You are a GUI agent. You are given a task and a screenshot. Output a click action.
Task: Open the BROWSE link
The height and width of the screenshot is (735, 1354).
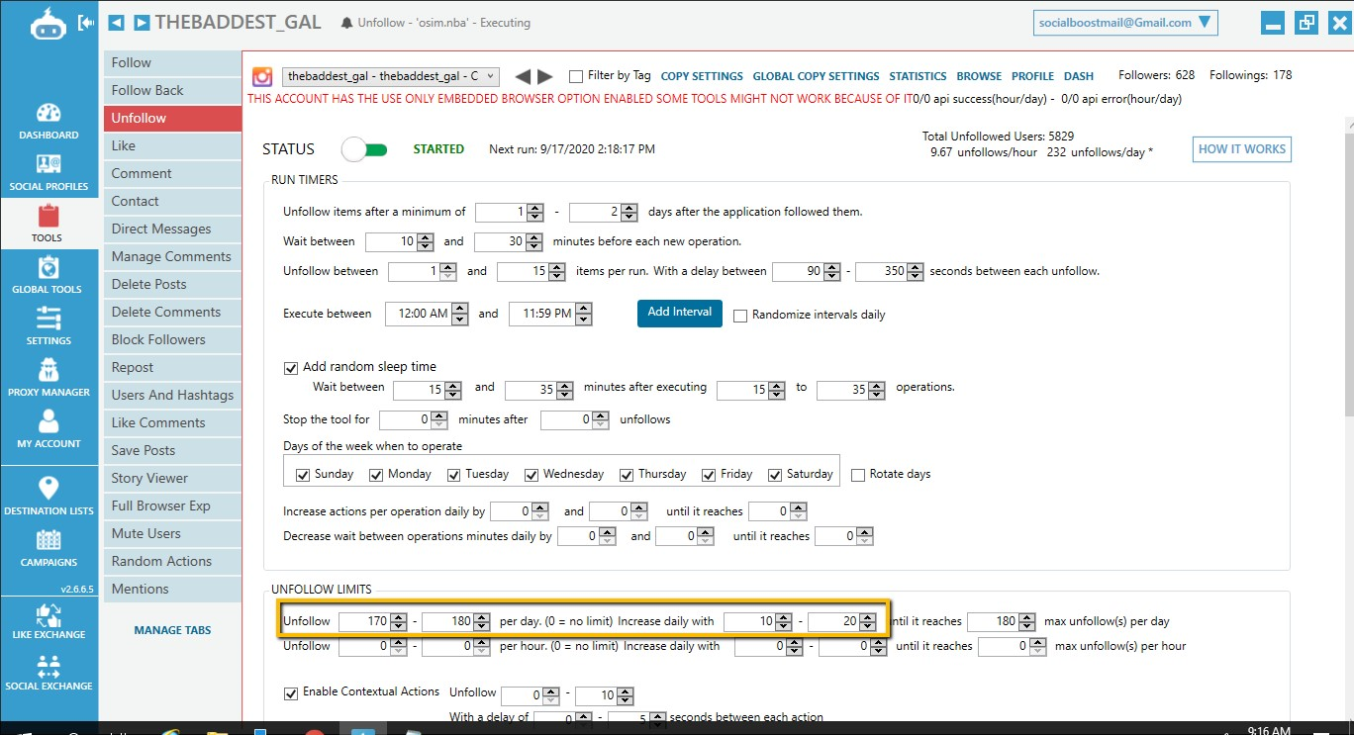(979, 76)
